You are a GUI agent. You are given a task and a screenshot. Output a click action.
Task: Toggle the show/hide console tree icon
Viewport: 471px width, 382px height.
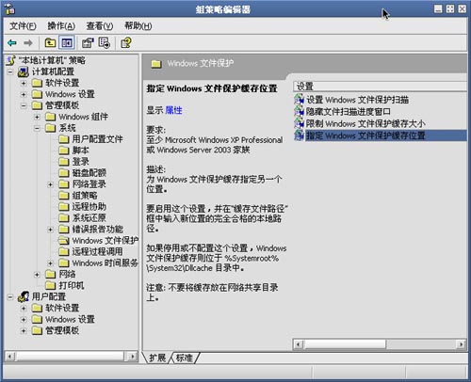click(x=67, y=42)
